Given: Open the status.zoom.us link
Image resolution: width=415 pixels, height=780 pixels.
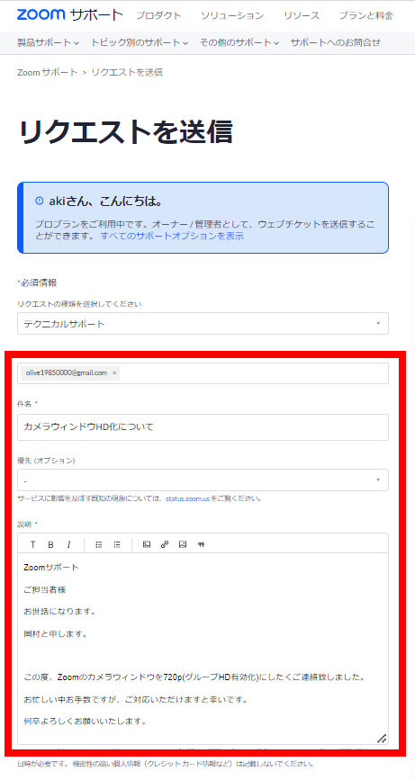Looking at the screenshot, I should tap(187, 498).
